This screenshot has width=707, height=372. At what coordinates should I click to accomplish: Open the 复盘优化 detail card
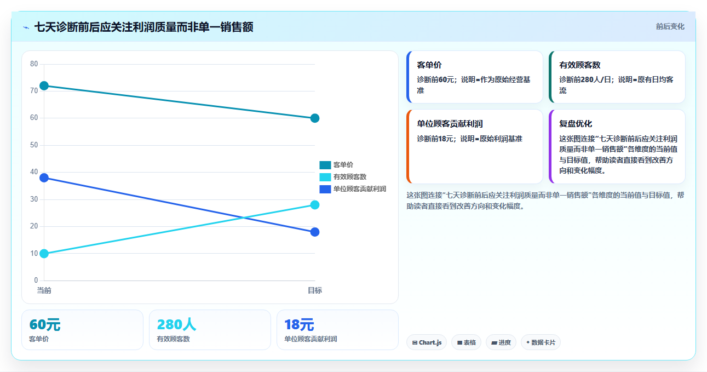click(617, 146)
